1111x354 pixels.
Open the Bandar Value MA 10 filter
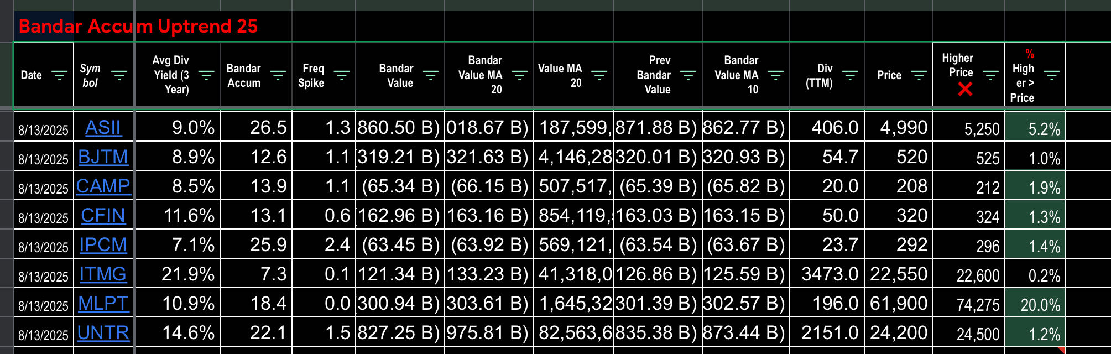(x=776, y=75)
